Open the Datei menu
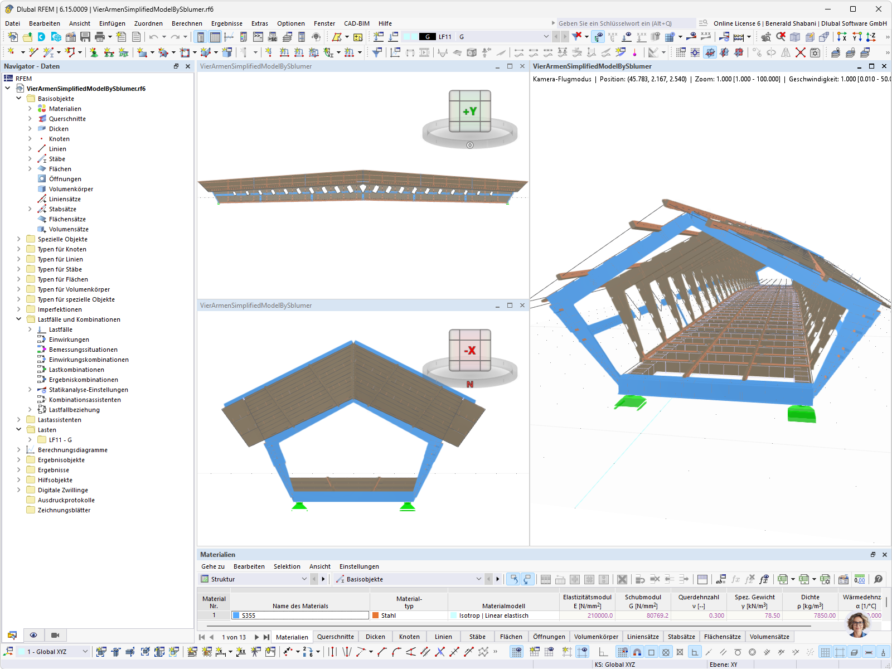 (x=12, y=23)
